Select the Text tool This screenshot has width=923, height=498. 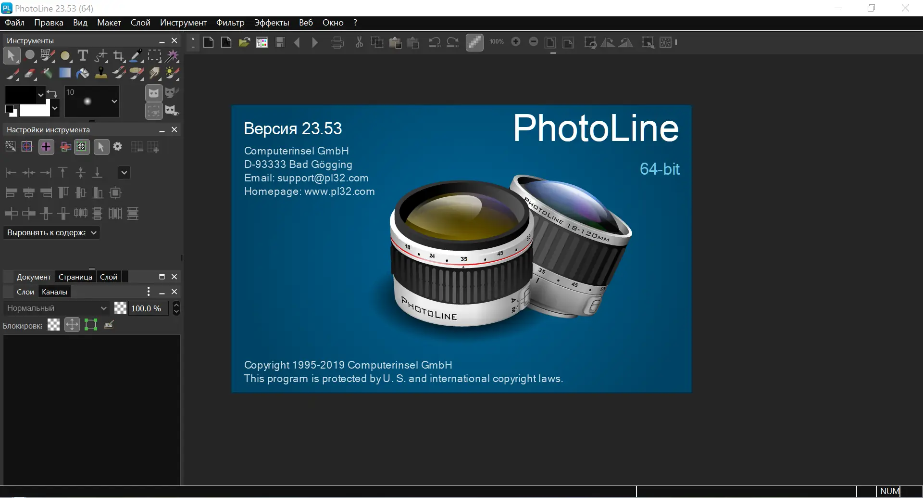pyautogui.click(x=83, y=56)
